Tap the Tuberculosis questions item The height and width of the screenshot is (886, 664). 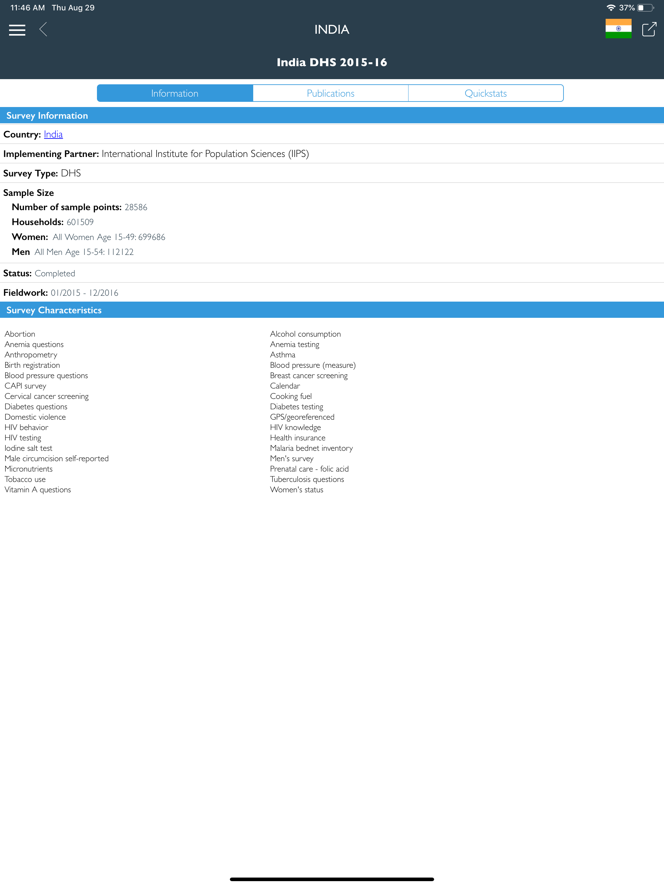pos(307,479)
